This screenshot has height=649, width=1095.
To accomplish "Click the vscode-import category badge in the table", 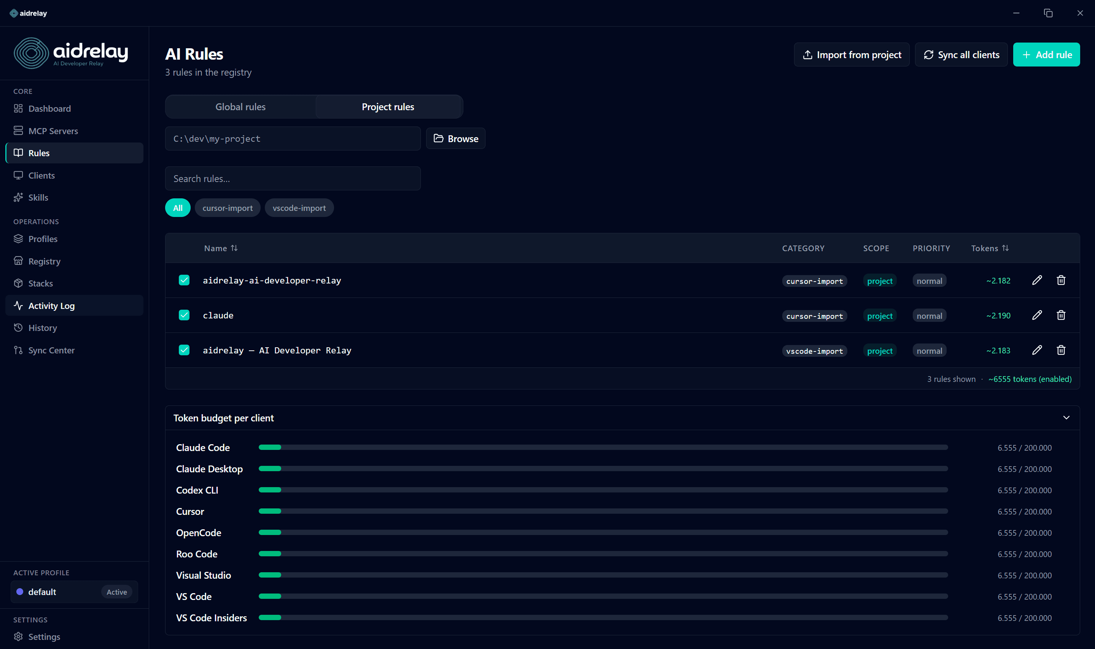I will (x=814, y=351).
